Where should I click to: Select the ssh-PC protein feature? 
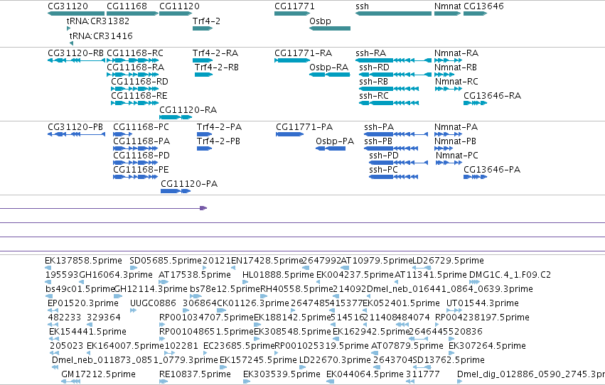point(394,177)
